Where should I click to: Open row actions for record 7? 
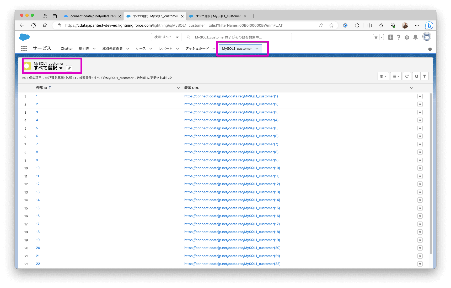tap(420, 144)
